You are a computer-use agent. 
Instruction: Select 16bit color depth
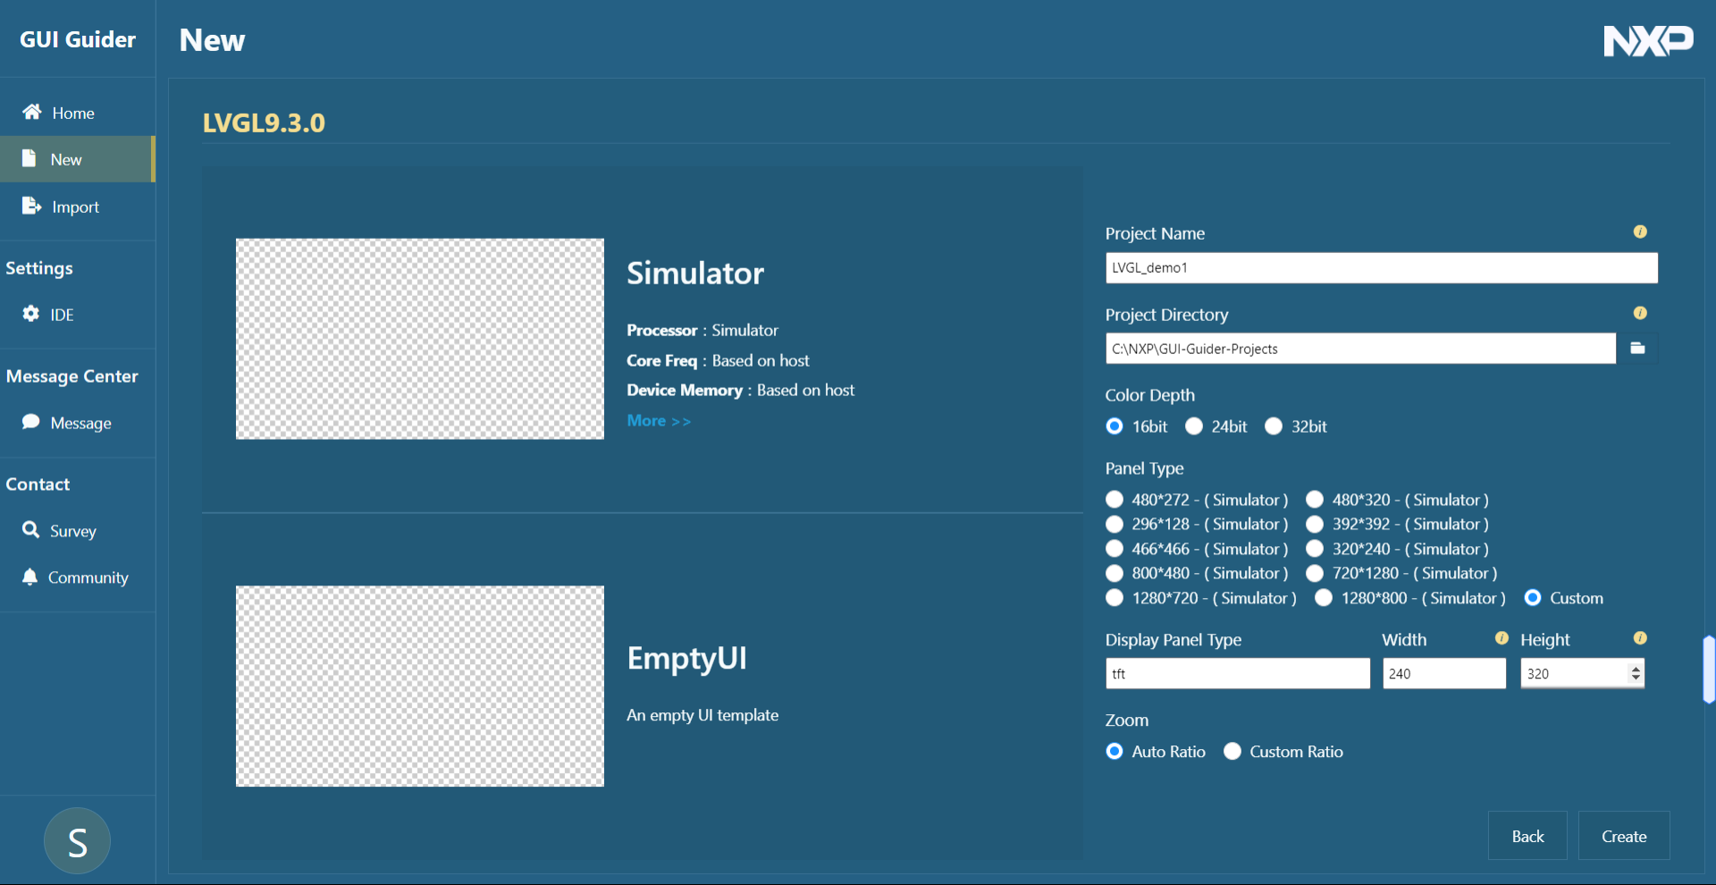[1115, 426]
